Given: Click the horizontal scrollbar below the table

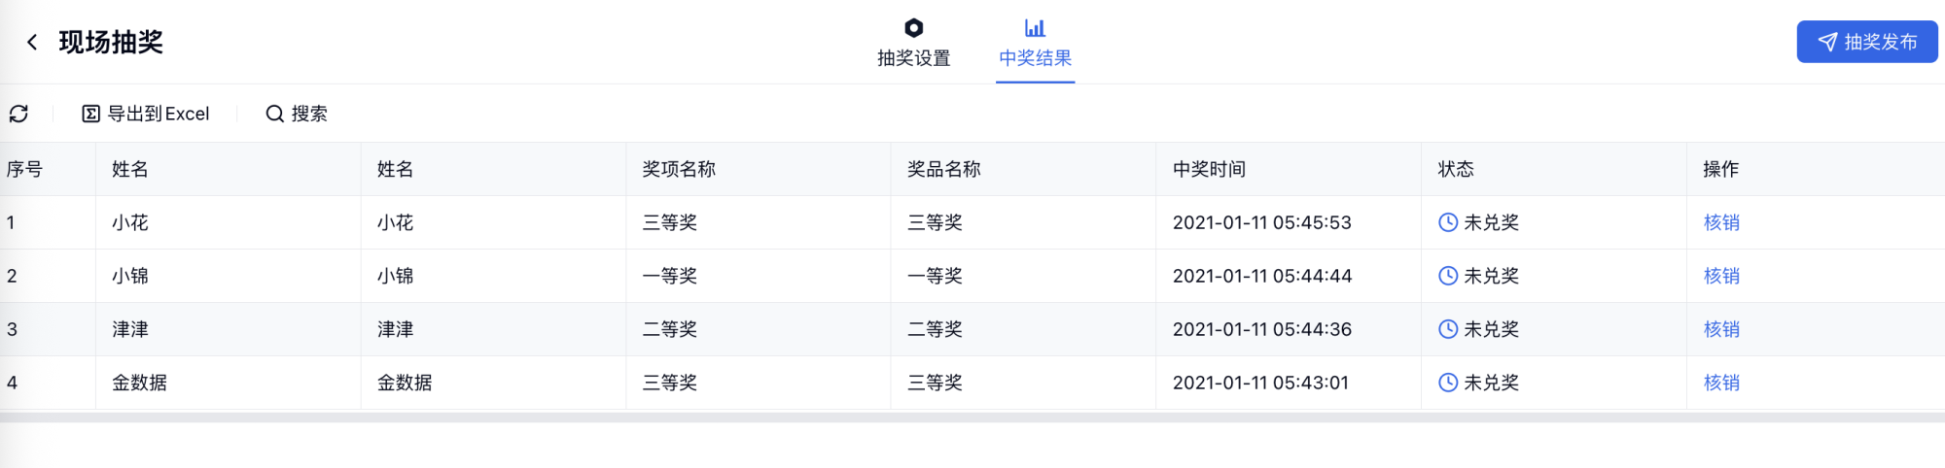Looking at the screenshot, I should pos(972,418).
